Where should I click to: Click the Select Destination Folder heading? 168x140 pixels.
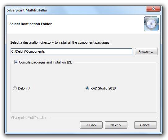tap(31, 24)
